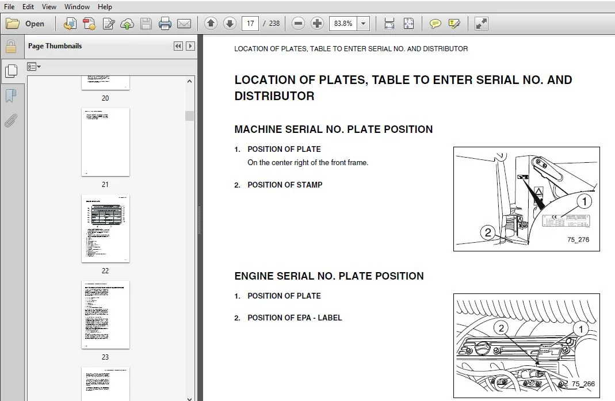The width and height of the screenshot is (615, 401).
Task: Open the Attachments paperclip panel
Action: coord(11,121)
